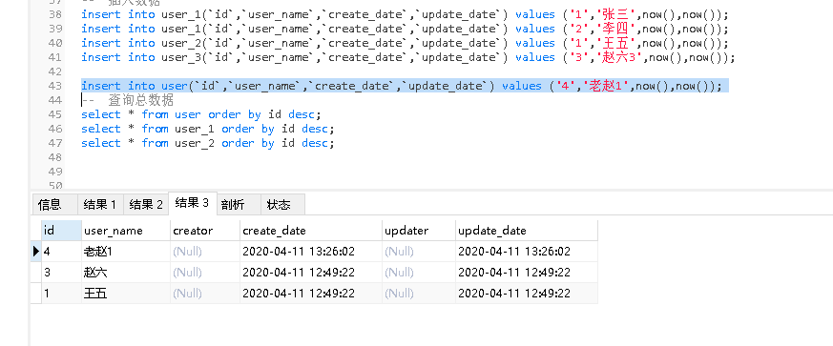Click 'select * from user order by id desc' line
Viewport: 833px width, 346px height.
[201, 114]
